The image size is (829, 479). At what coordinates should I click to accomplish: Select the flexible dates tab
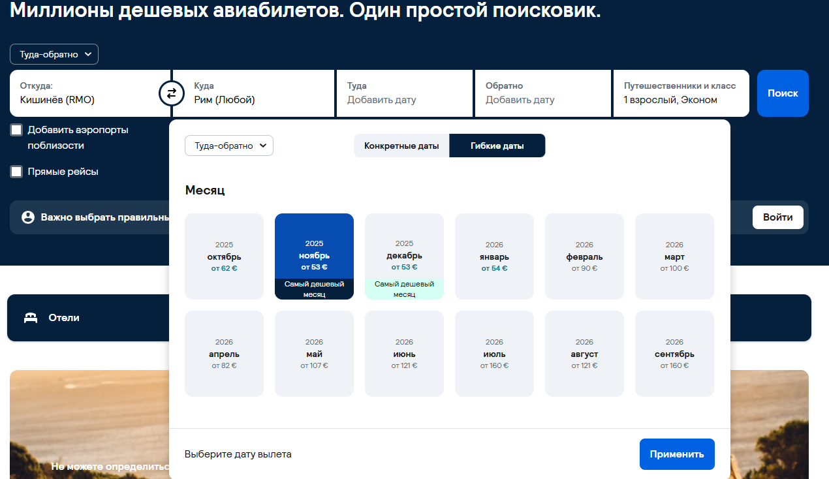497,146
